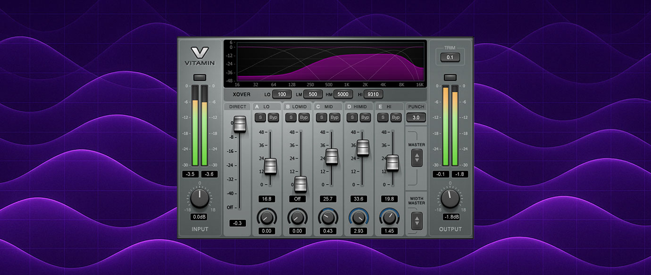651x275 pixels.
Task: Solo the MID band
Action: tap(322, 117)
